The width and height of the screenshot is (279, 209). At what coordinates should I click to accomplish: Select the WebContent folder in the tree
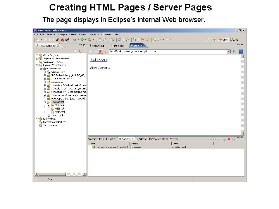(57, 102)
